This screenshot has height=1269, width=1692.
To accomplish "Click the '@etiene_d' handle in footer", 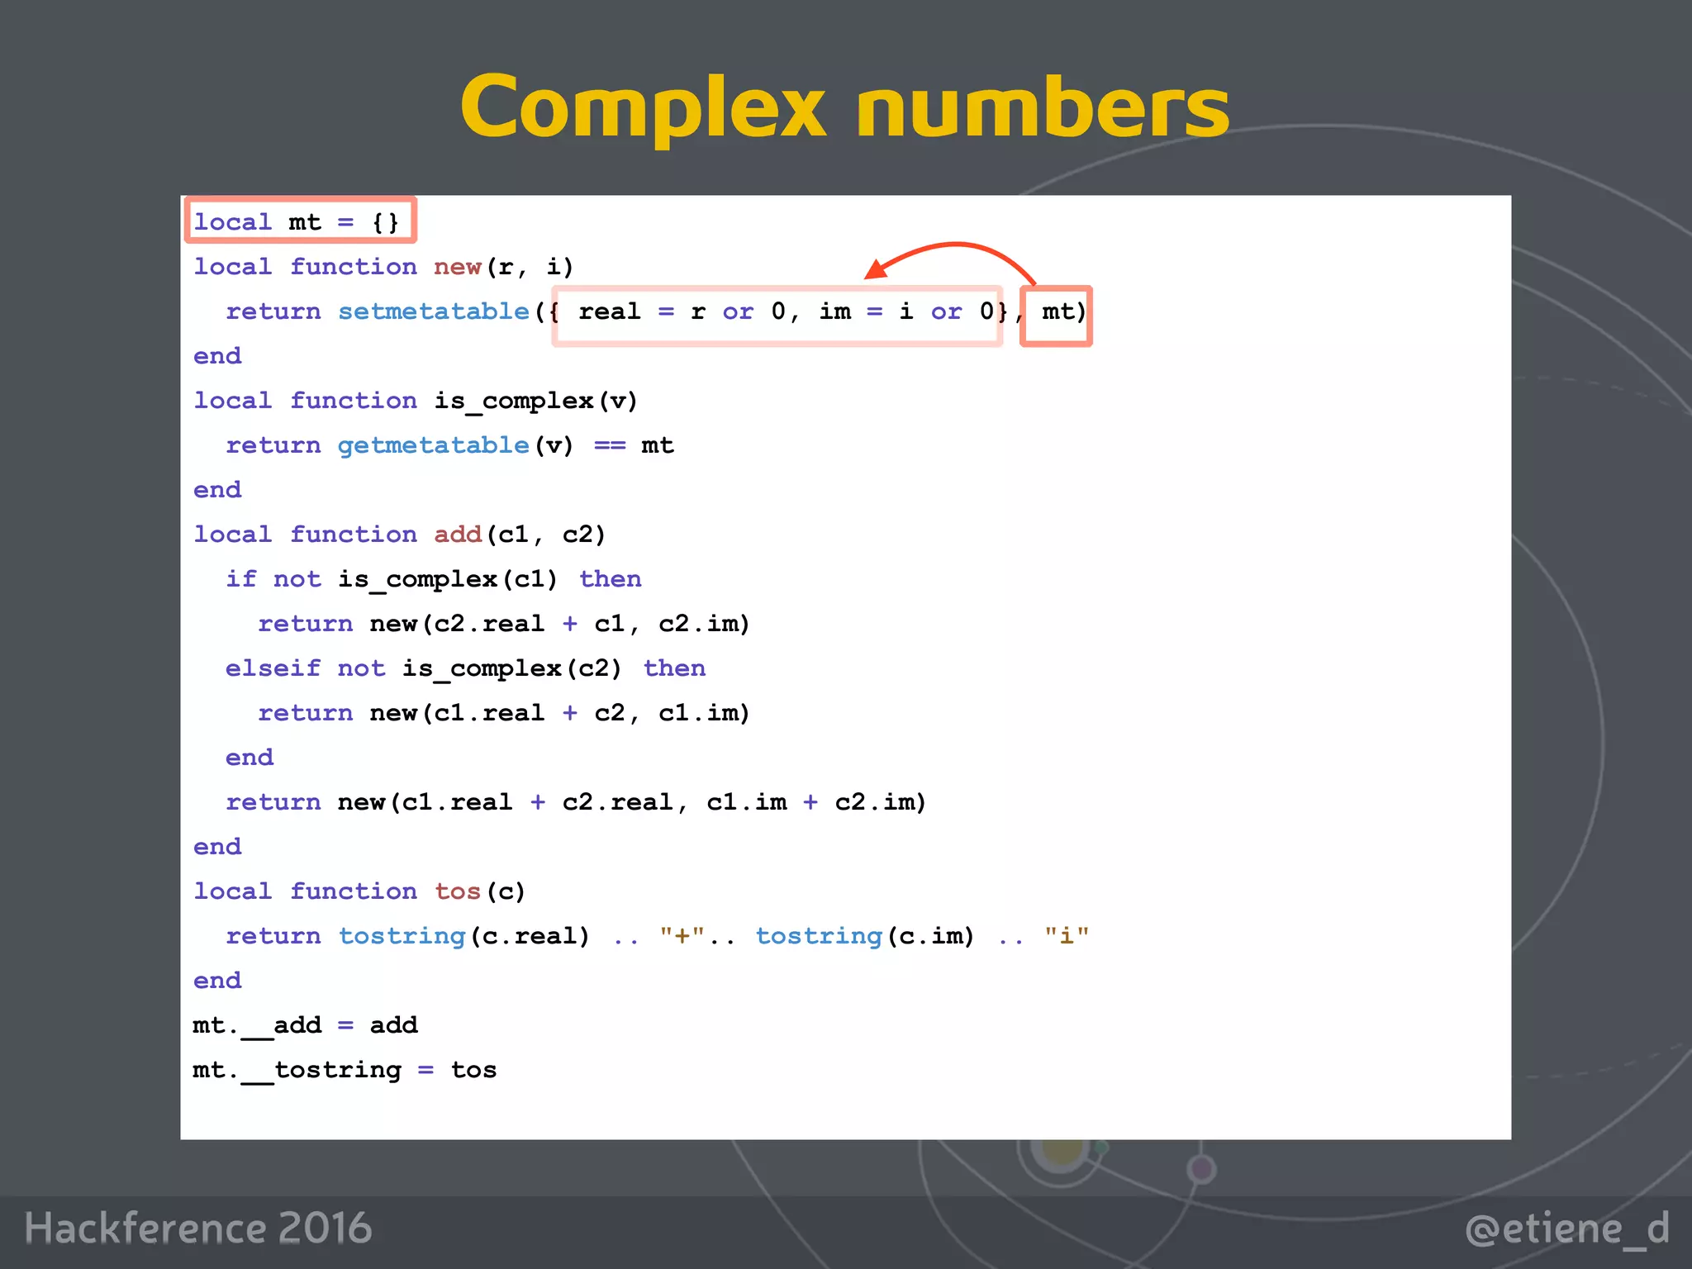I will (x=1567, y=1229).
